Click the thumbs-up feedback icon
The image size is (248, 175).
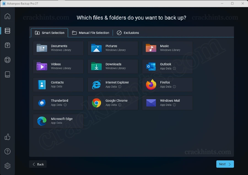7,137
